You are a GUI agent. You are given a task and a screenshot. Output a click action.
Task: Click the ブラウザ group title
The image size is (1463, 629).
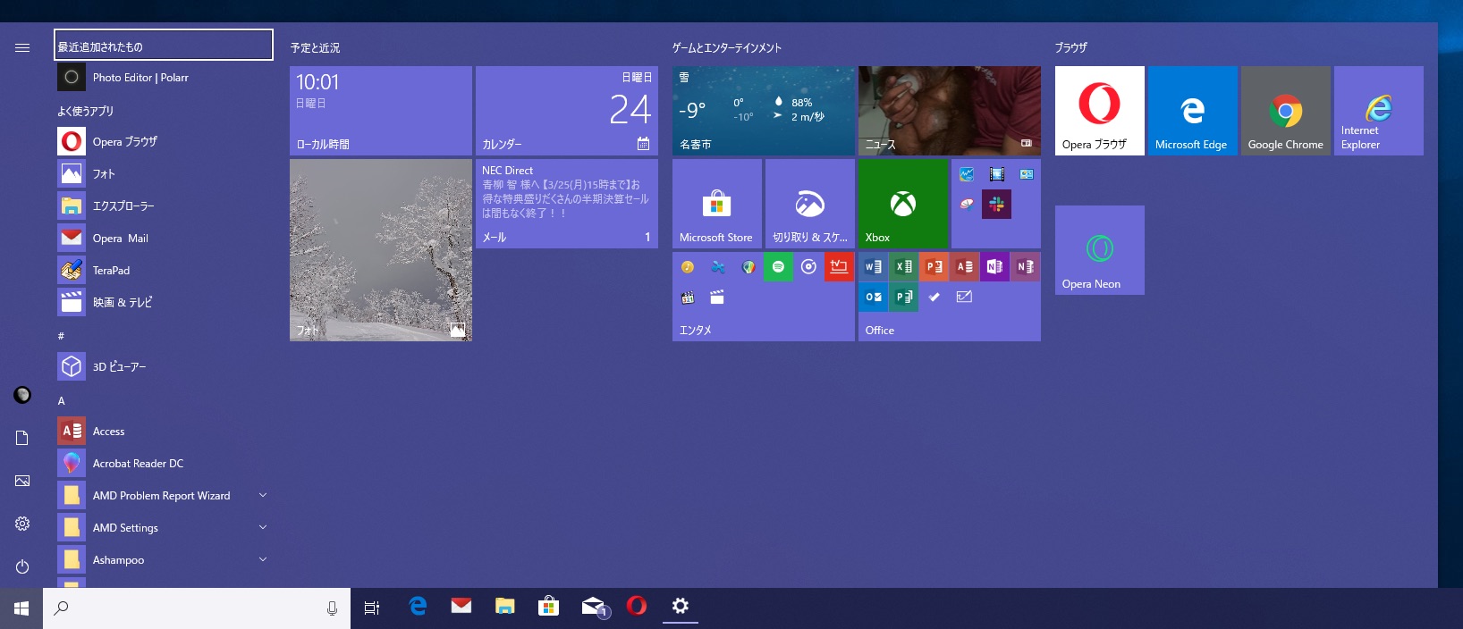pos(1070,47)
